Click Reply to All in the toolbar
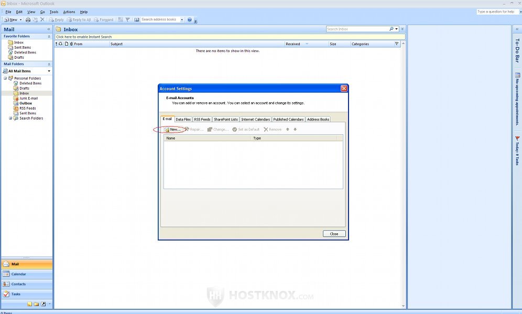This screenshot has height=314, width=522. pyautogui.click(x=79, y=19)
